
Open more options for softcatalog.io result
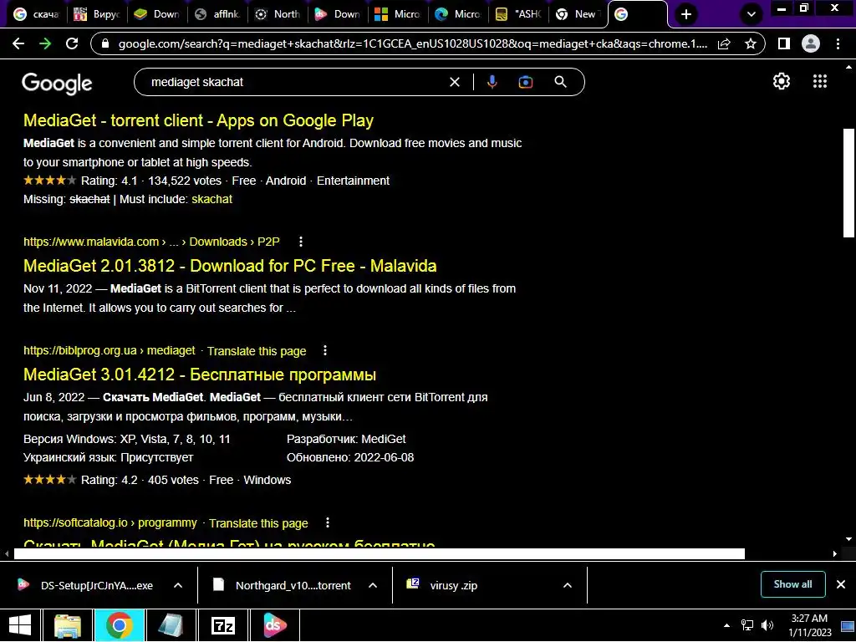click(x=328, y=522)
